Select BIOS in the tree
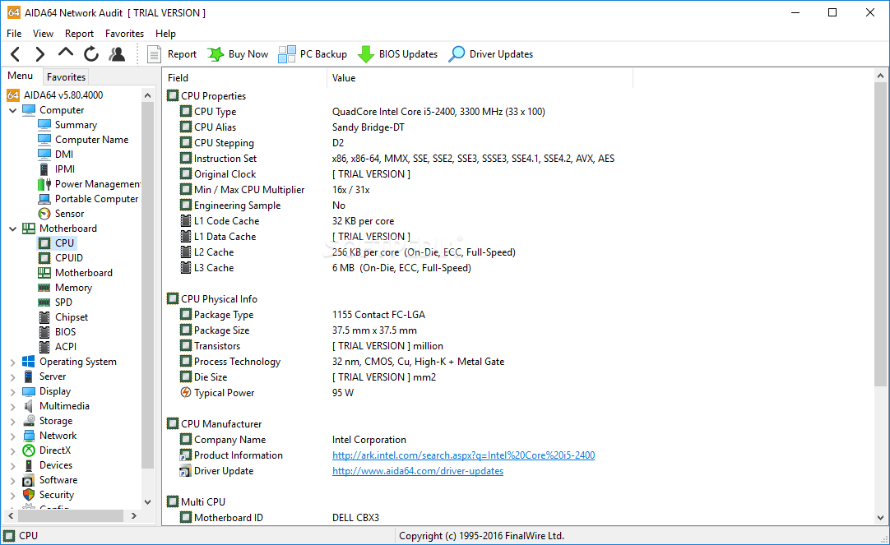This screenshot has width=890, height=545. (65, 332)
